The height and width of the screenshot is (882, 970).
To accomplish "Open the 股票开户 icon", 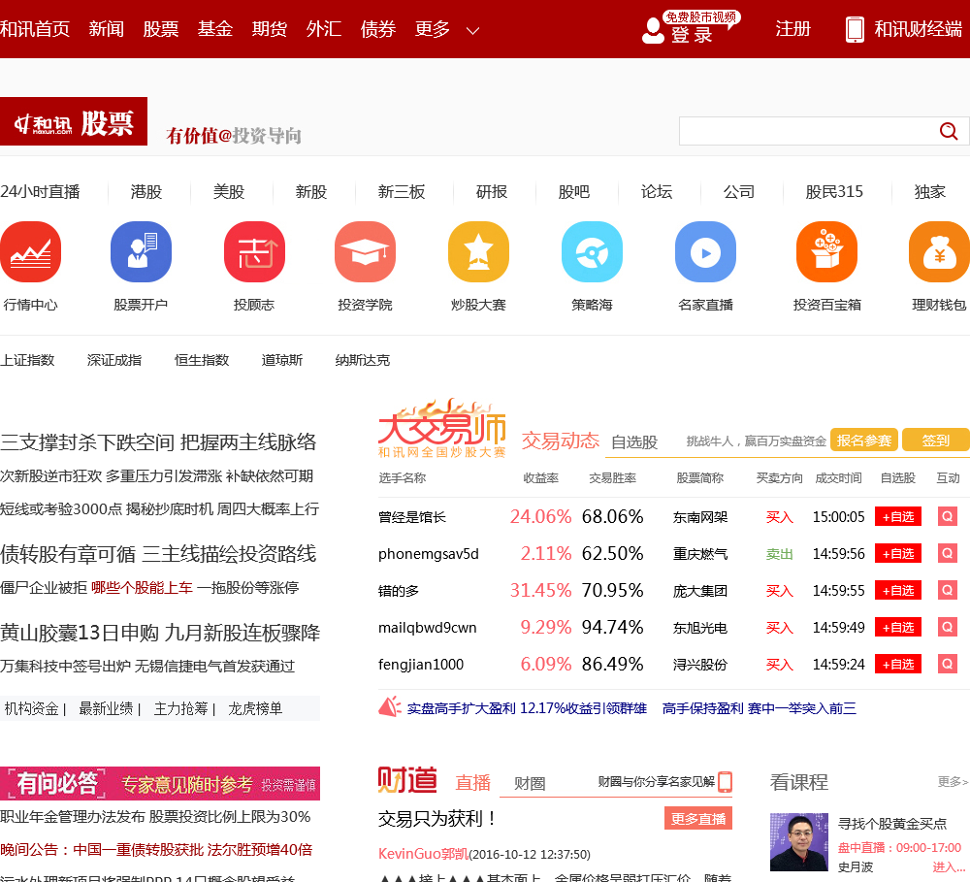I will (x=141, y=252).
